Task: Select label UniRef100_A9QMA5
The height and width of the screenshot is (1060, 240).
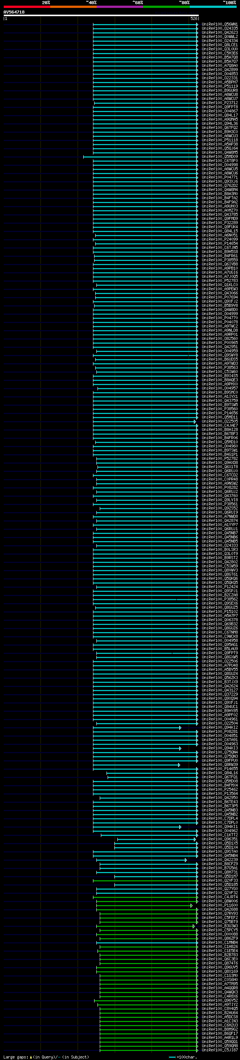Action: point(219,119)
